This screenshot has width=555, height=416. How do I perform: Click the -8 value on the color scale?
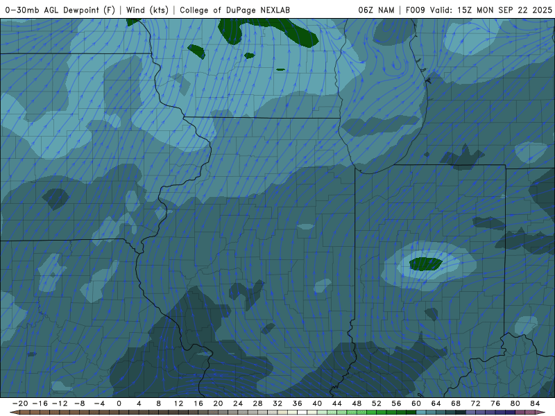(x=79, y=404)
